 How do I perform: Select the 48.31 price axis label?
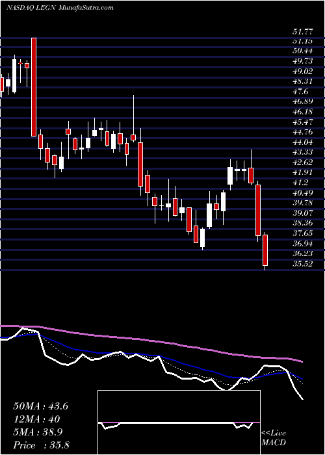(302, 82)
